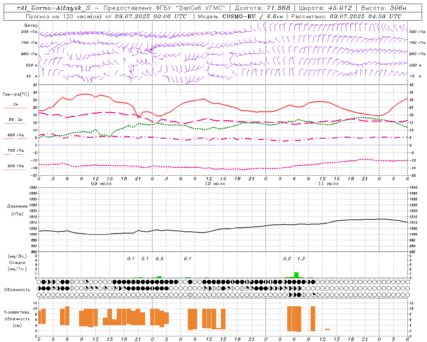The height and width of the screenshot is (342, 427).
Task: Click the dotted pink line sample under 500 гПа legend
Action: point(15,170)
